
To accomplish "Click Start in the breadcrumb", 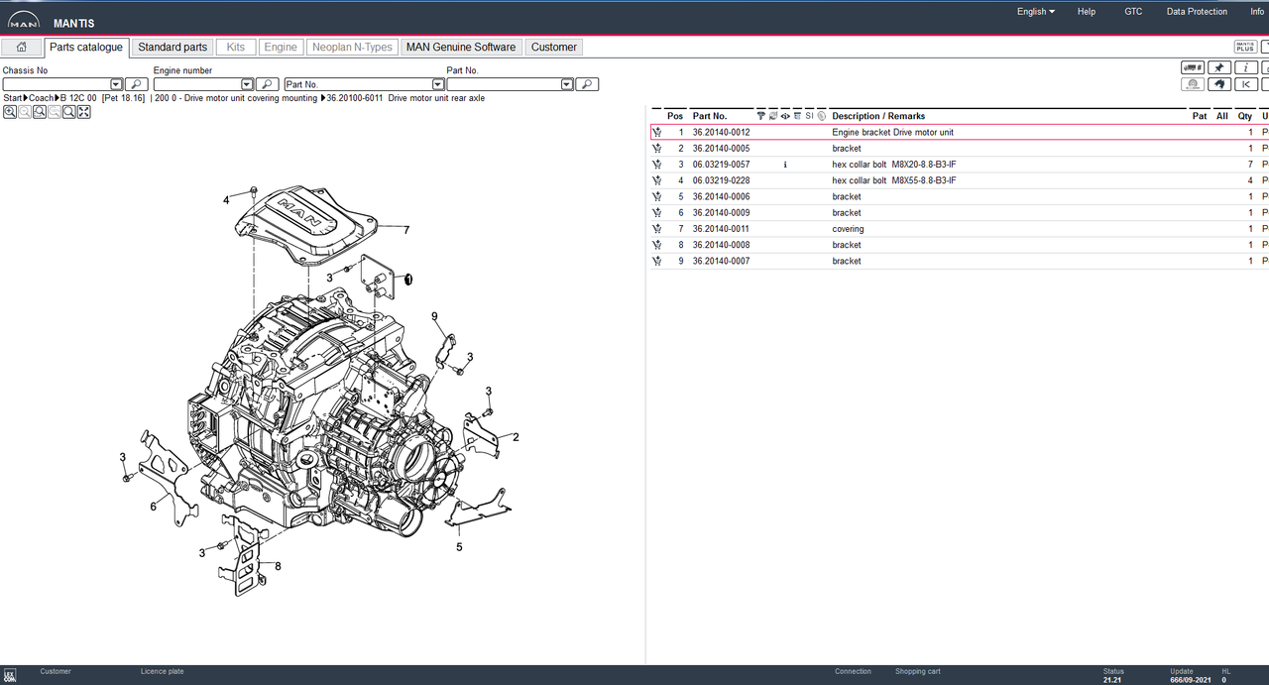I will point(12,98).
